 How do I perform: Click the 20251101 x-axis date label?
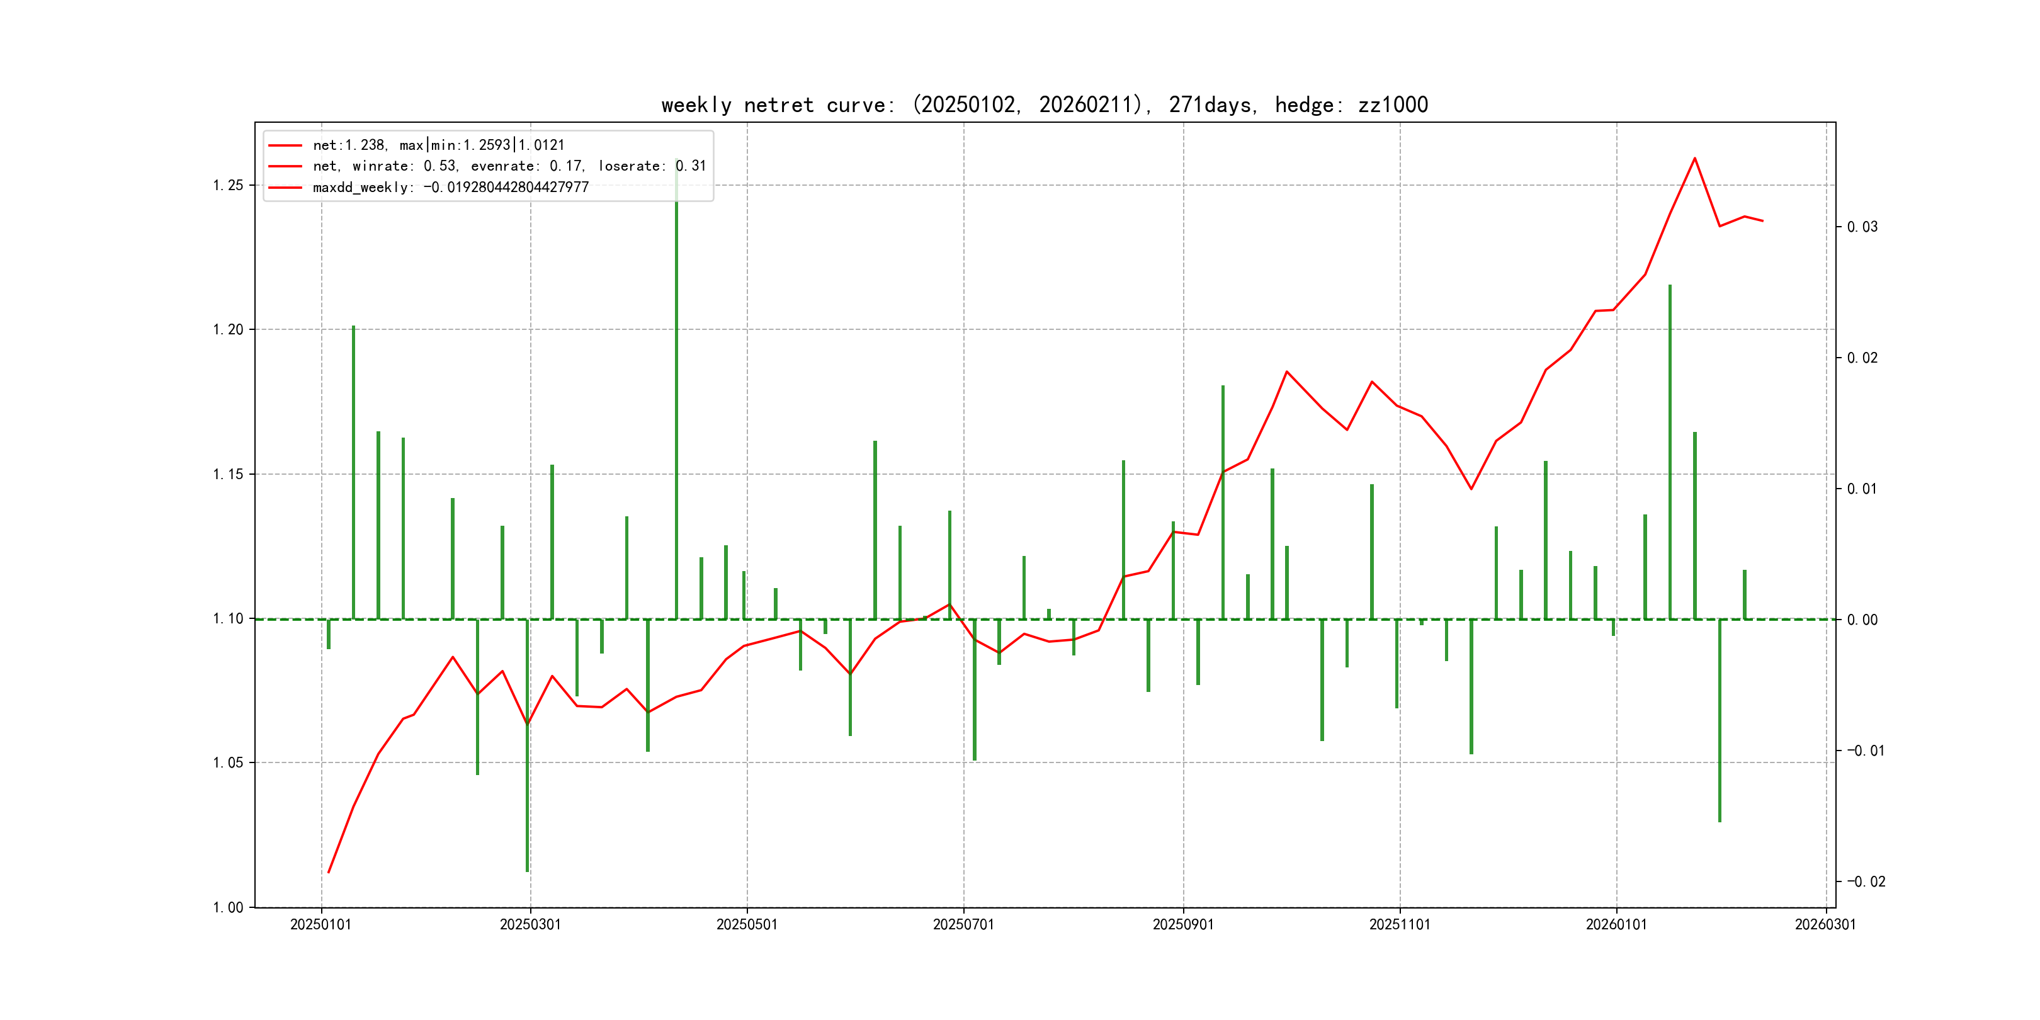(1399, 925)
